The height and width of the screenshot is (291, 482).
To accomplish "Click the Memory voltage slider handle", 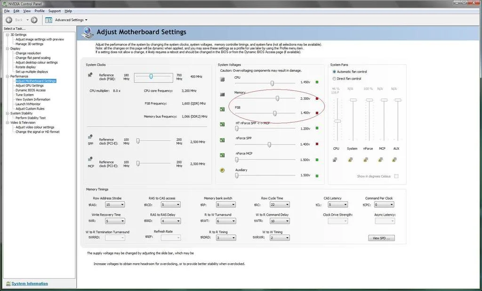I will tap(277, 98).
